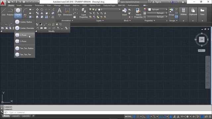212x119 pixels.
Task: Open the Express Tools ribbon tab
Action: coord(95,5)
